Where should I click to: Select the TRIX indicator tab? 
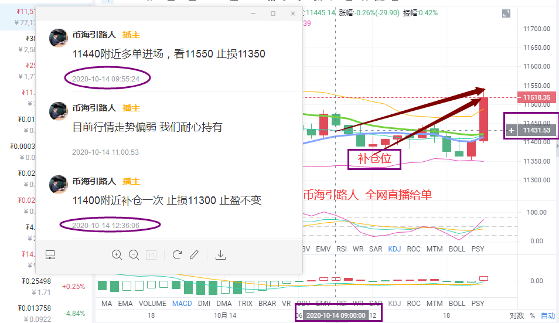click(245, 304)
